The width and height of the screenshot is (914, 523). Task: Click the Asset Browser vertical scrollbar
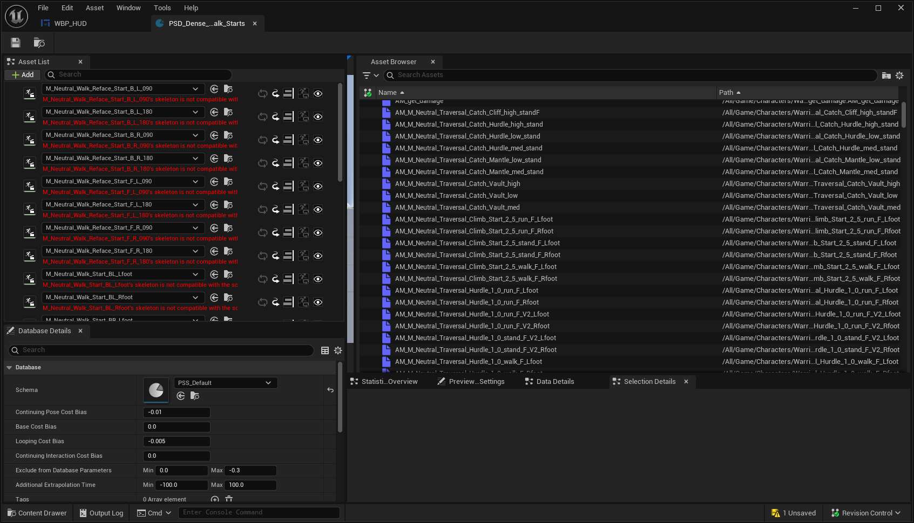pos(904,115)
